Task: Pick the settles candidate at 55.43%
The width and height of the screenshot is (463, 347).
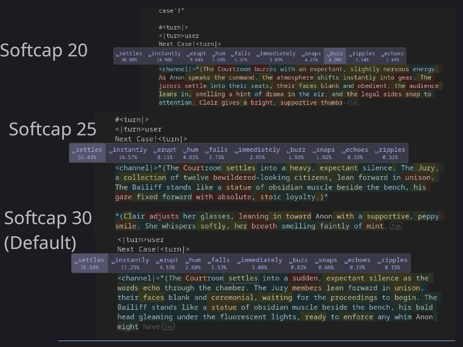Action: click(x=87, y=153)
